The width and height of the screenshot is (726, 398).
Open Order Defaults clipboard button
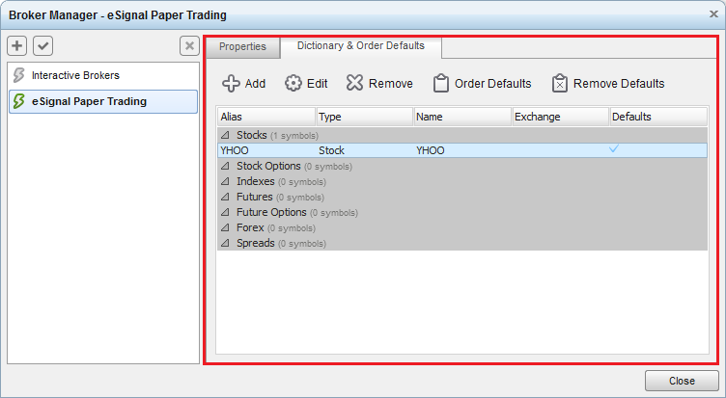(x=482, y=84)
